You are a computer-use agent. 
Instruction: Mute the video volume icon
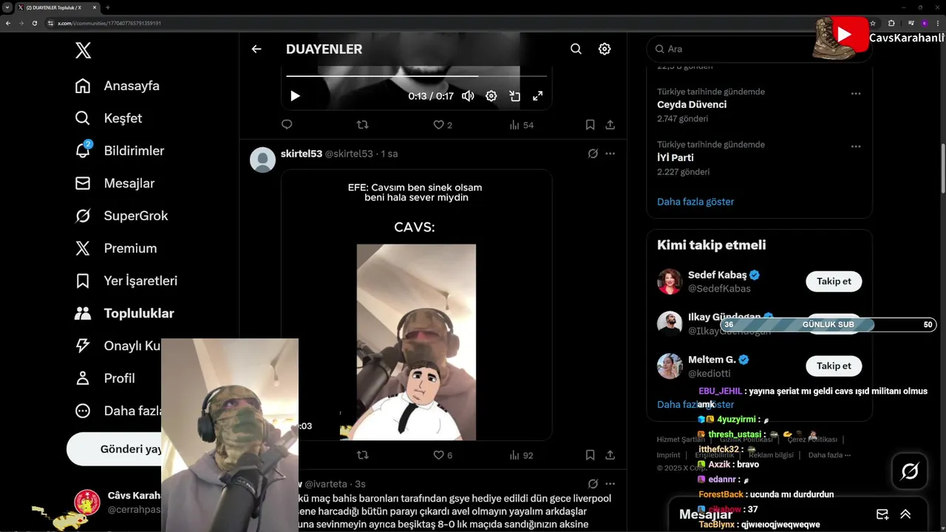coord(468,96)
